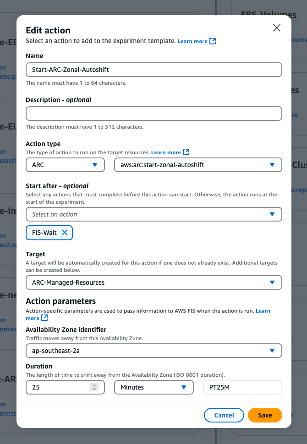Expand the Select an action dropdown under Start after
This screenshot has width=307, height=444.
pyautogui.click(x=153, y=214)
